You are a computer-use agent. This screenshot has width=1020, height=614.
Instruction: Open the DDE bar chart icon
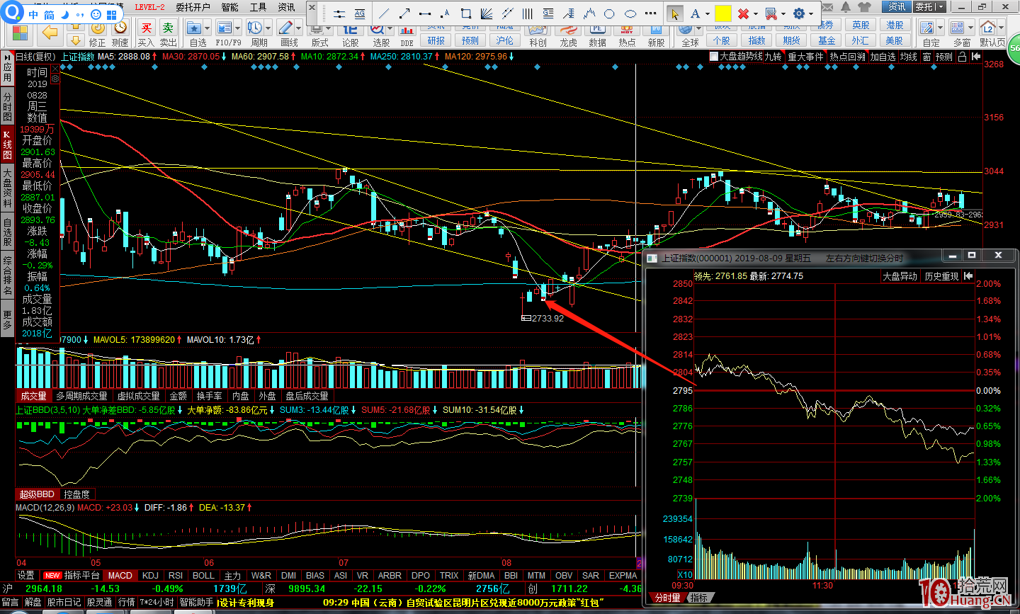point(407,30)
